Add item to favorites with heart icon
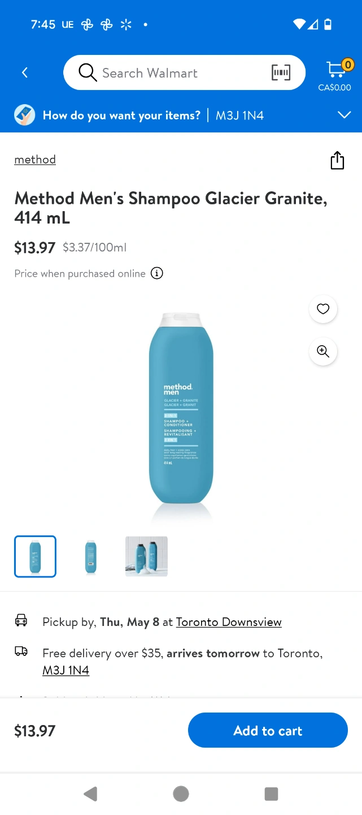The height and width of the screenshot is (815, 362). point(323,309)
